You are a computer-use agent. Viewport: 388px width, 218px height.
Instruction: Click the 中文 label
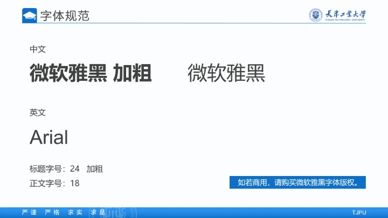point(38,49)
